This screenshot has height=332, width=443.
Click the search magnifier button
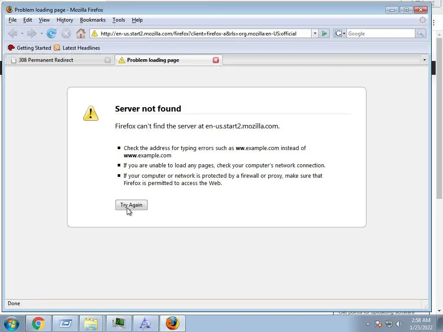(421, 33)
